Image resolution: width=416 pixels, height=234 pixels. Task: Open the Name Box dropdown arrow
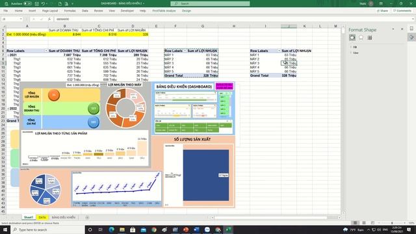[x=21, y=19]
